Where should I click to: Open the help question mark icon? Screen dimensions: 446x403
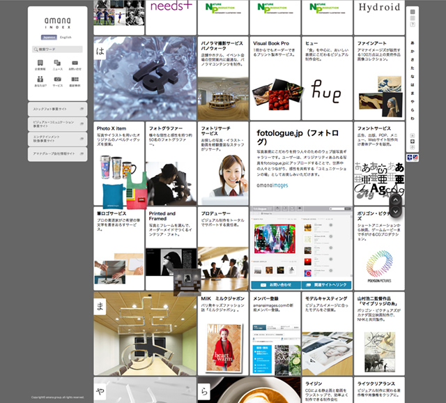(413, 24)
